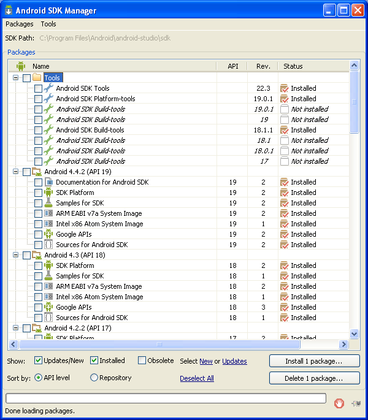Click Install 1 package button

(x=314, y=361)
